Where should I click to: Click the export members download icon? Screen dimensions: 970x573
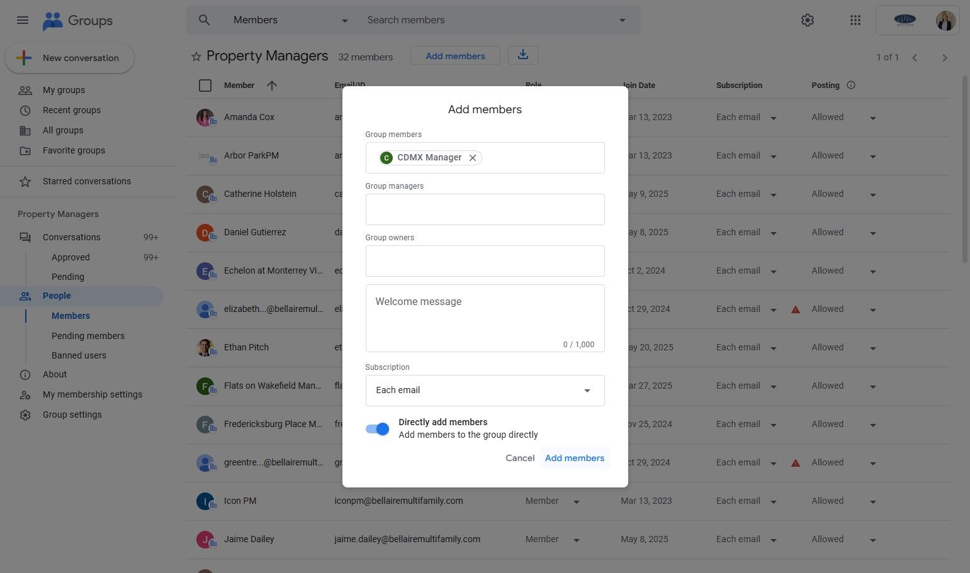point(522,55)
